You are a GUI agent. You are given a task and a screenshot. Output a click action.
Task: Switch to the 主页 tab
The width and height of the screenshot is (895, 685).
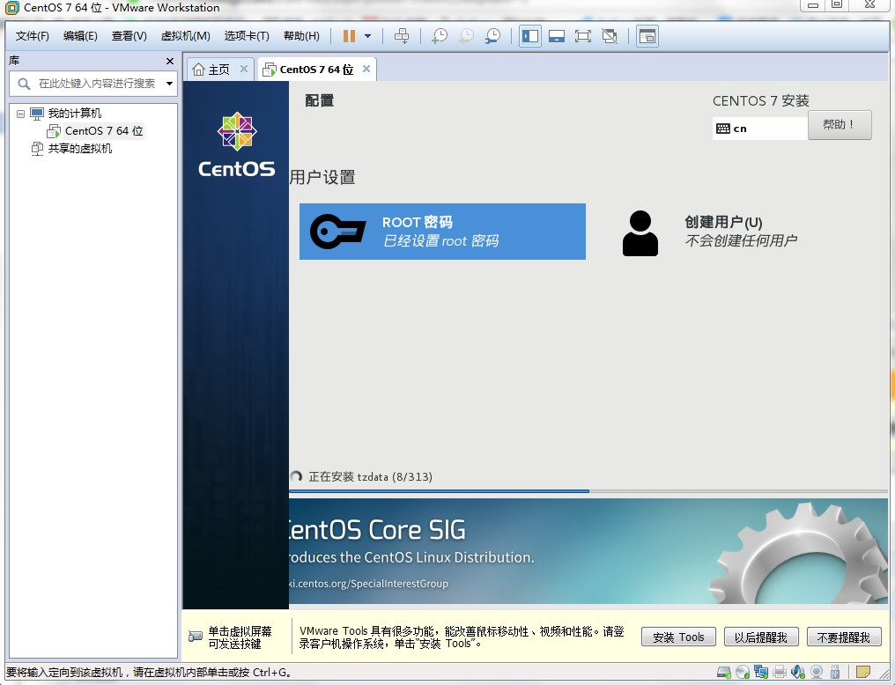[218, 70]
